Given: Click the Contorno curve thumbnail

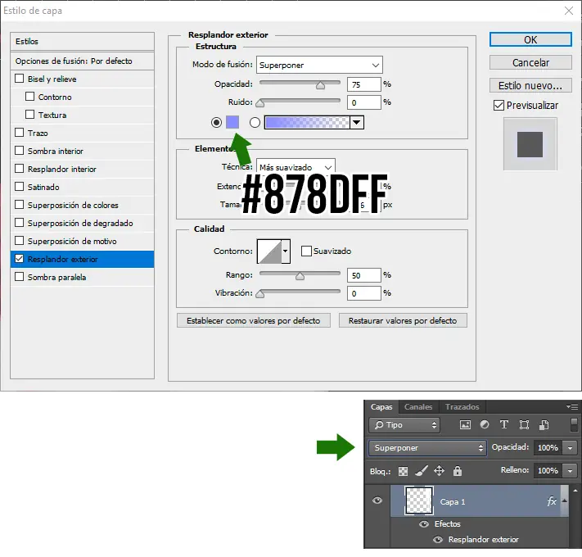Looking at the screenshot, I should click(x=269, y=251).
